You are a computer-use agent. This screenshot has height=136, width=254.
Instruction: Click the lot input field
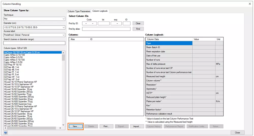click(104, 24)
